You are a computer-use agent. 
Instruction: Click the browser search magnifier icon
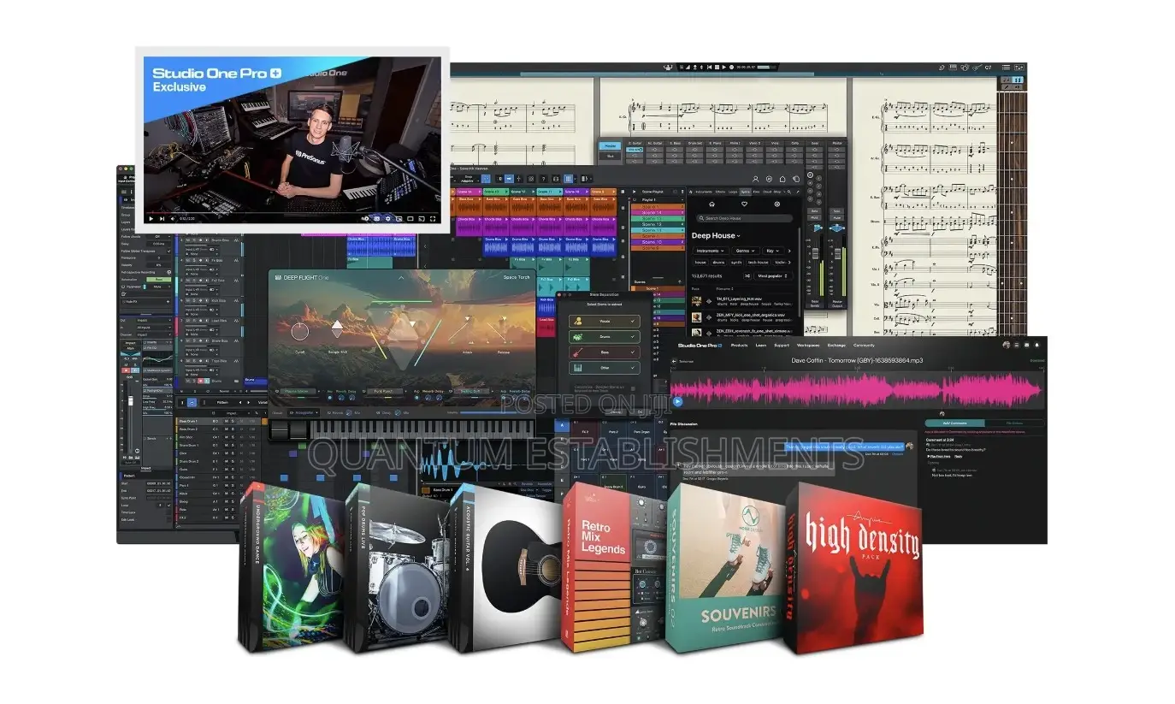[x=789, y=192]
